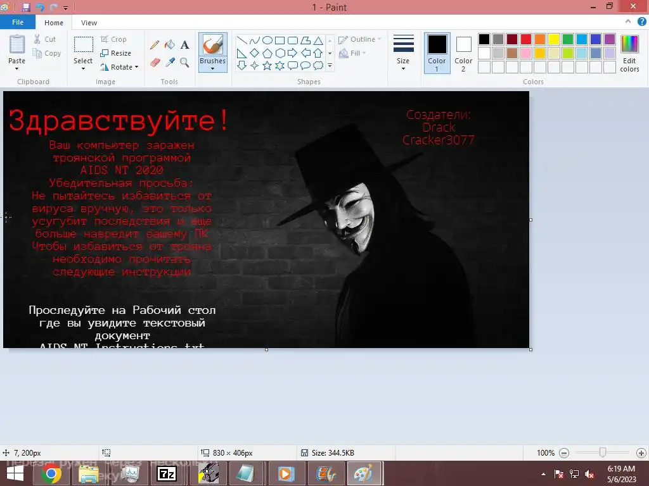This screenshot has height=486, width=649.
Task: Click the Resize button
Action: (x=116, y=53)
